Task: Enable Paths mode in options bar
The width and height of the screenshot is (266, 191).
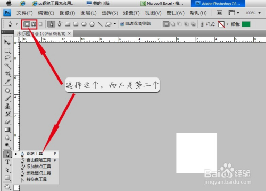Action: [34, 24]
